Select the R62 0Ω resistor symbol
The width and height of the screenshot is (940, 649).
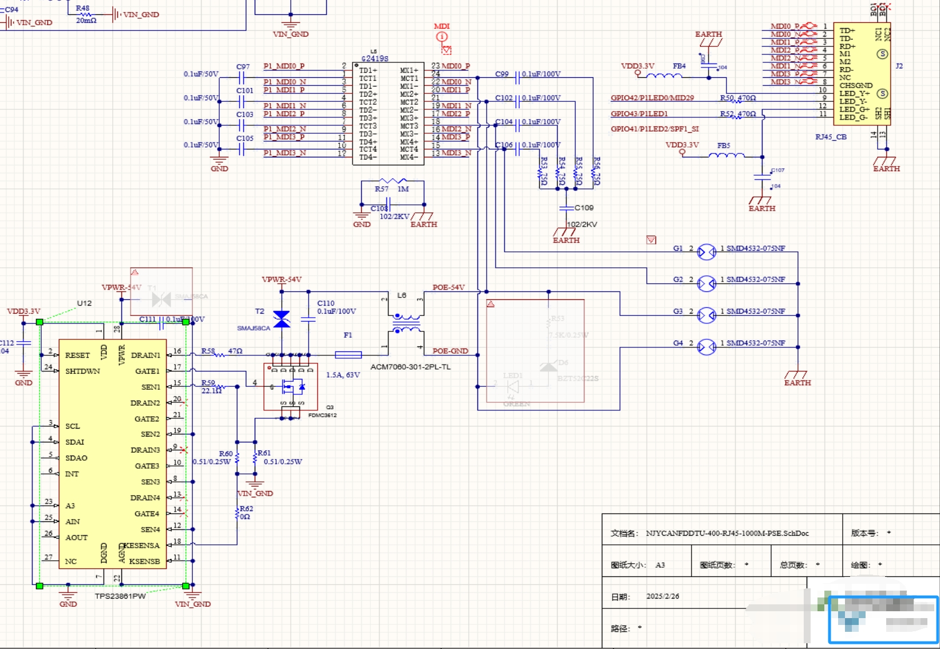237,513
